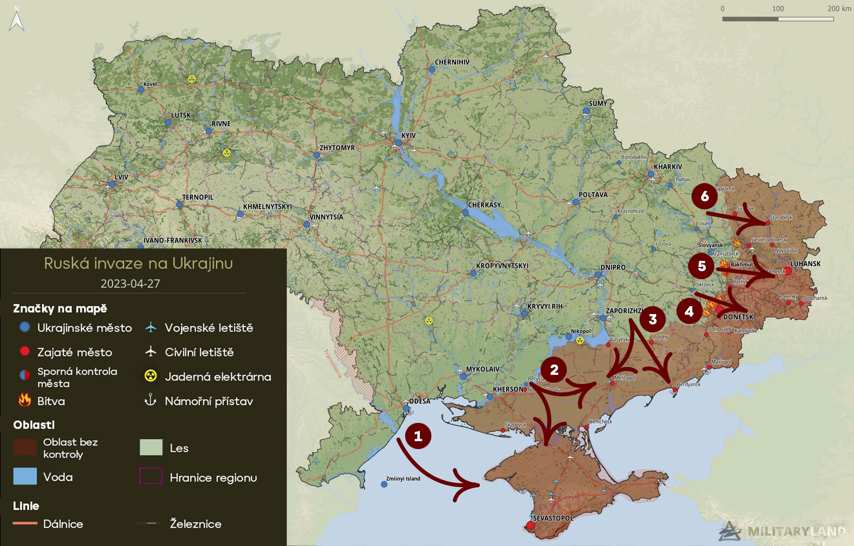
Task: Click the Mariupol town label
Action: click(721, 362)
